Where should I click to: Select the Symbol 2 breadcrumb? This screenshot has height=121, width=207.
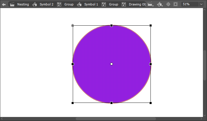click(x=46, y=4)
